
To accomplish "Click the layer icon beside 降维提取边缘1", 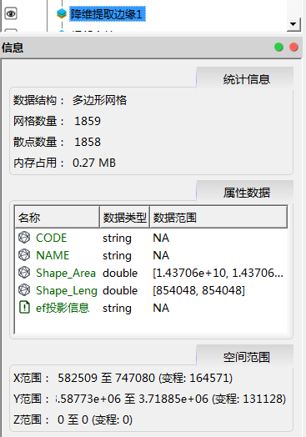I will (x=62, y=13).
